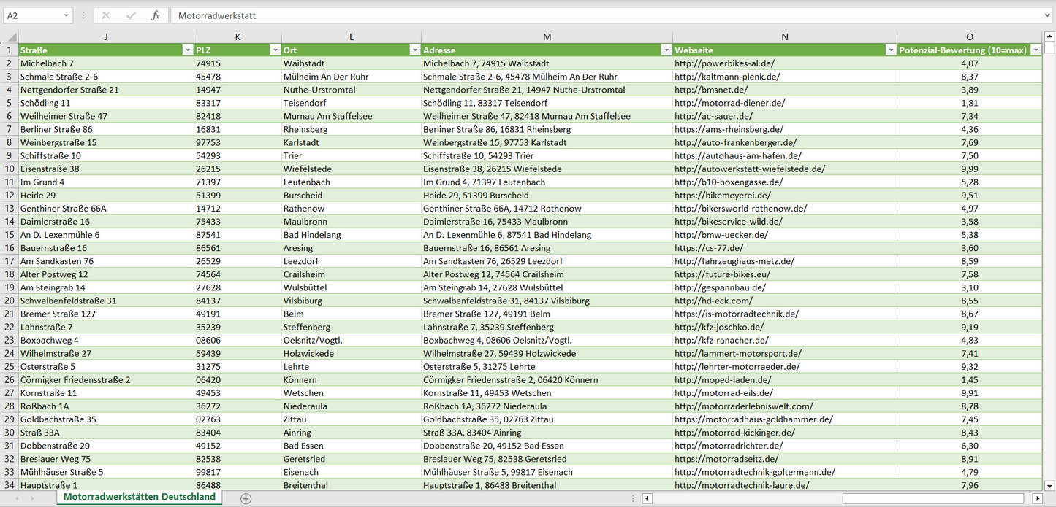1056x507 pixels.
Task: Expand the Ort column filter
Action: (414, 50)
